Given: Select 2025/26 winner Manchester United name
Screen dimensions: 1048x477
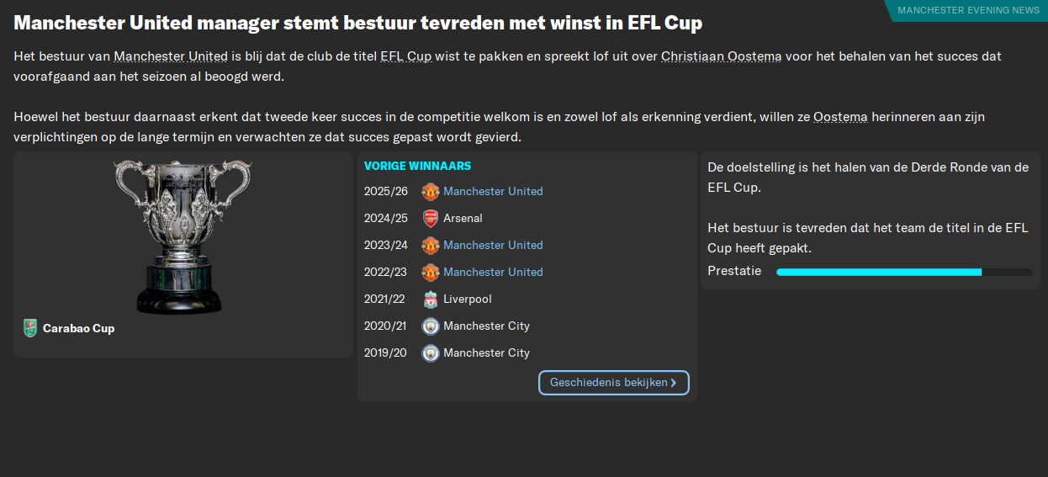Looking at the screenshot, I should (493, 191).
